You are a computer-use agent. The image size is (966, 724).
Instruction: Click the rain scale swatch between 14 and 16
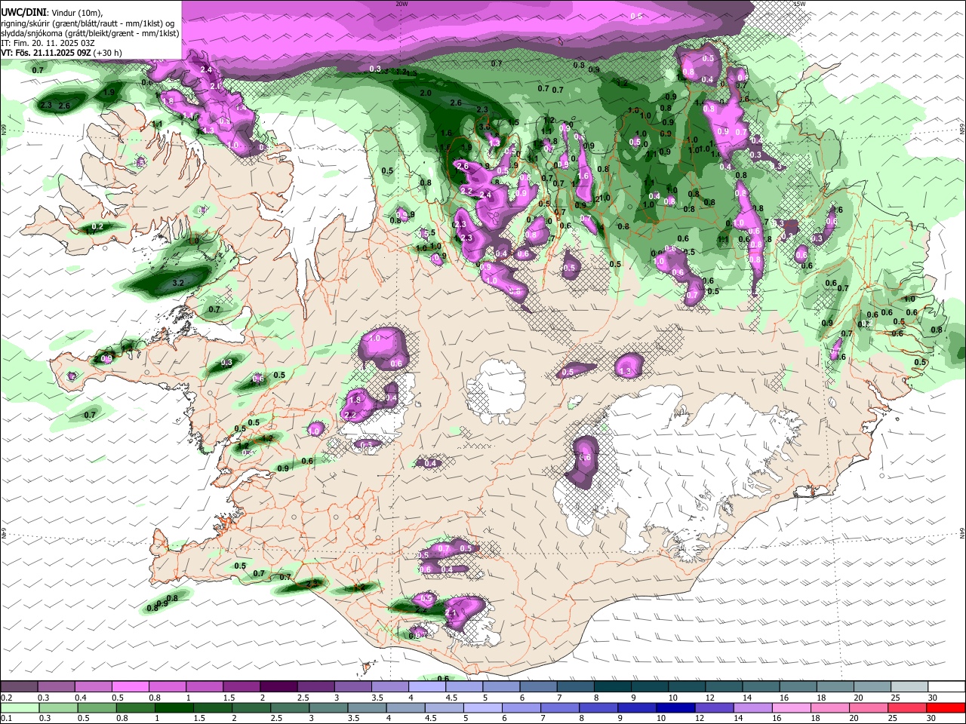[753, 707]
